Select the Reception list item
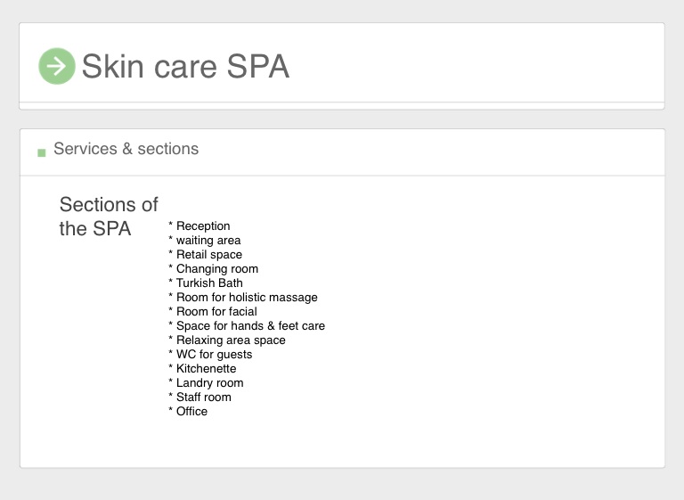This screenshot has width=684, height=500. click(x=202, y=226)
